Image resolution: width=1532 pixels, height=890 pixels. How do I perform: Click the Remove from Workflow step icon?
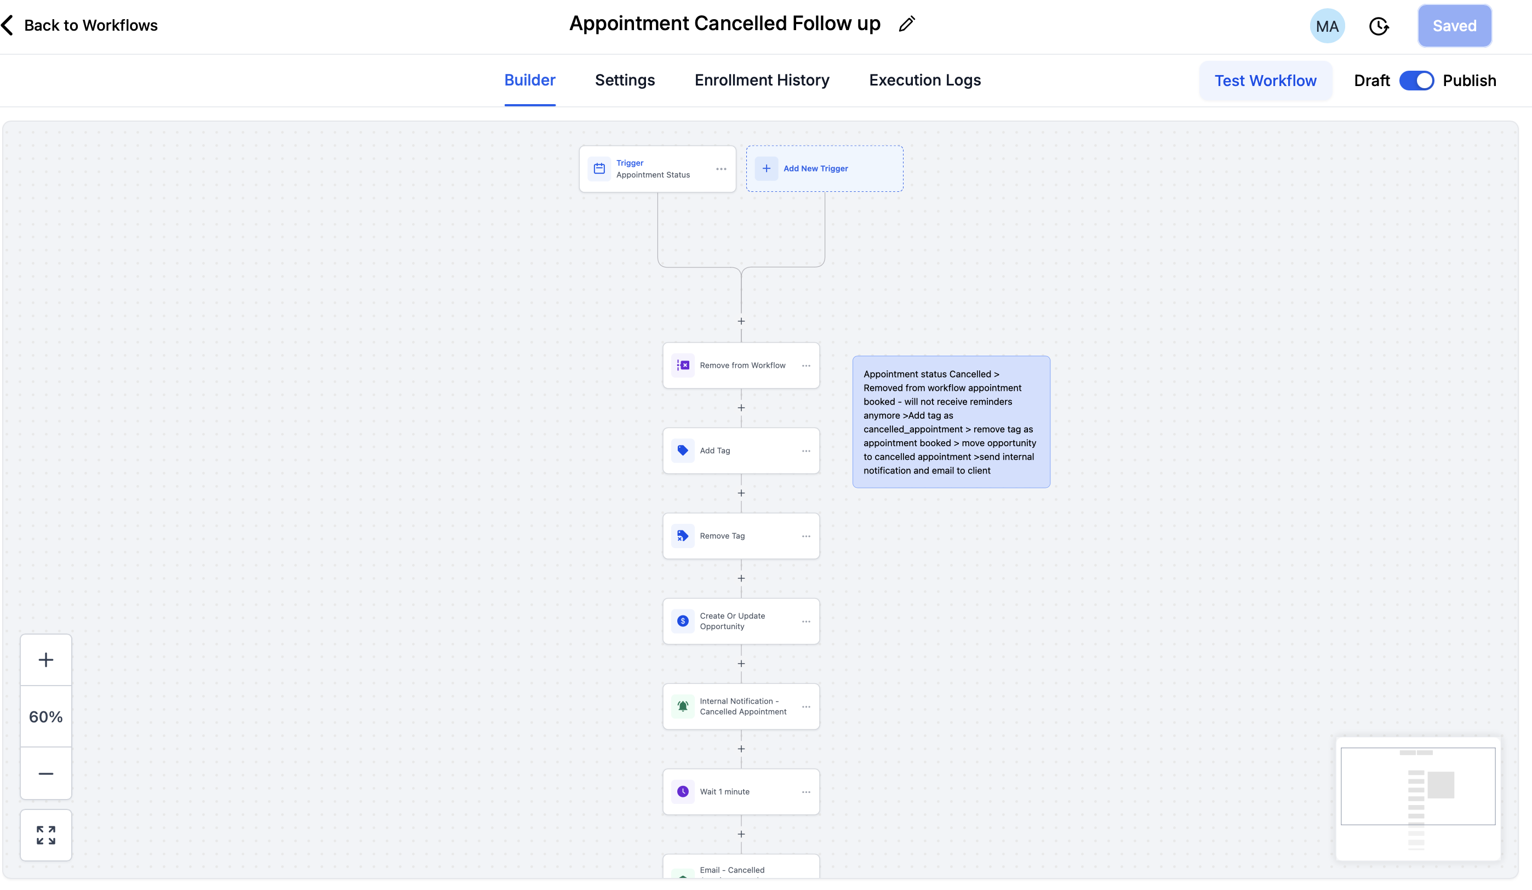[x=683, y=366]
